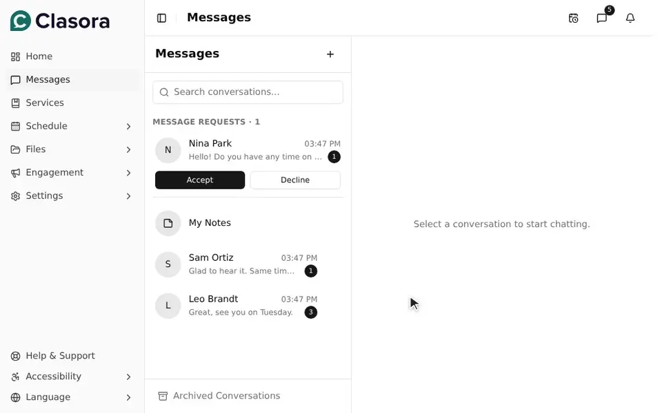Expand the Files submenu chevron
This screenshot has width=662, height=413.
pos(128,149)
